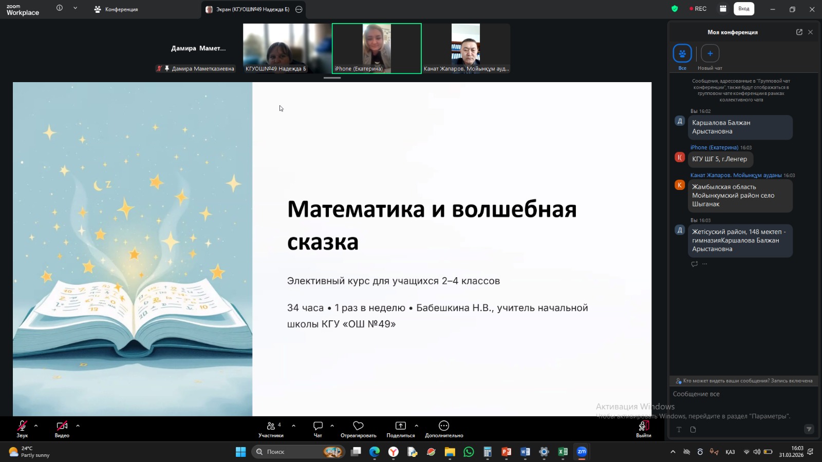Open the Участники participants panel
This screenshot has width=822, height=462.
271,429
